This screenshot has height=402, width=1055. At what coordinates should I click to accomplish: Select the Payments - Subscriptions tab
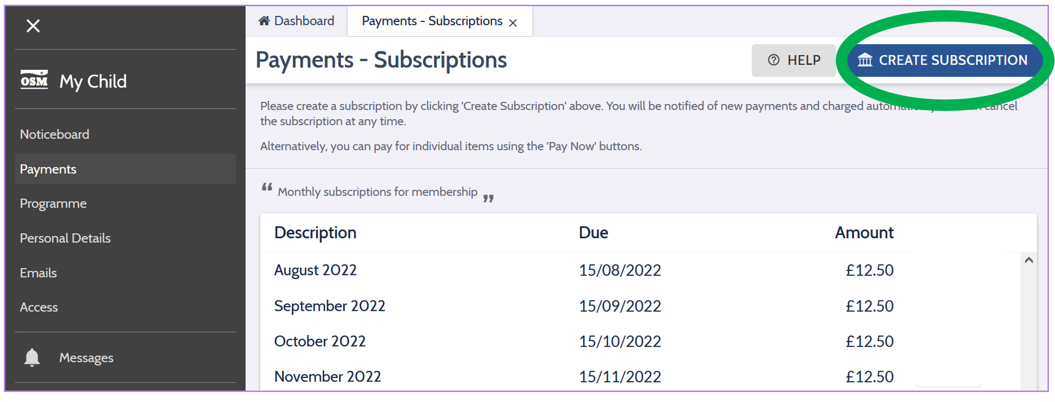click(x=432, y=21)
